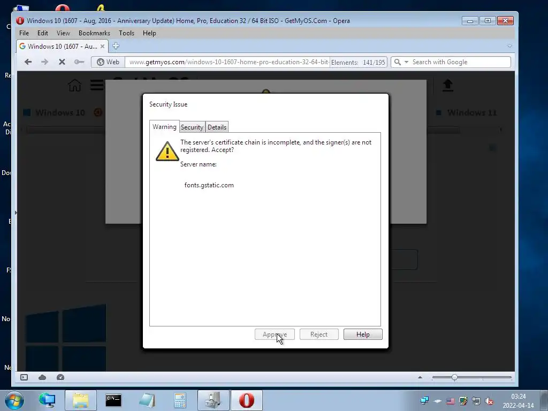Open new tab with plus icon

(x=116, y=46)
